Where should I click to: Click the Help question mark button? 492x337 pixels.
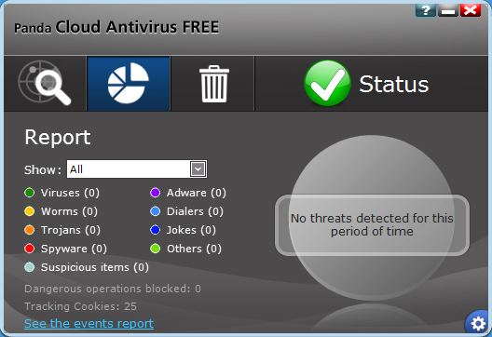pyautogui.click(x=426, y=10)
